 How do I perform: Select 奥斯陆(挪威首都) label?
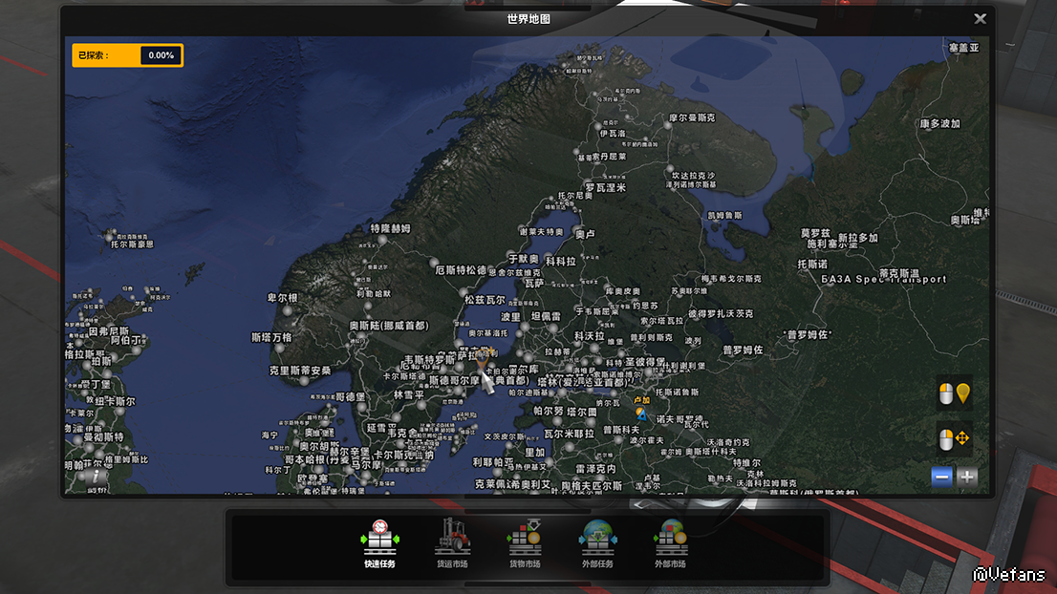389,326
